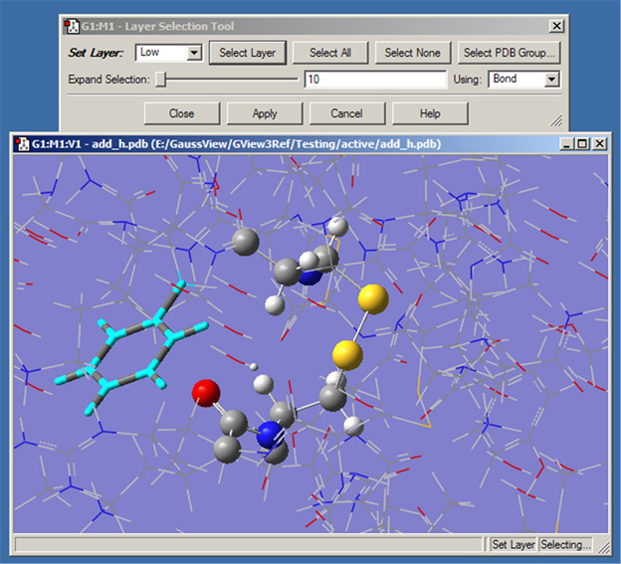The width and height of the screenshot is (621, 564).
Task: Open the Select PDB Group dialog
Action: pos(510,53)
